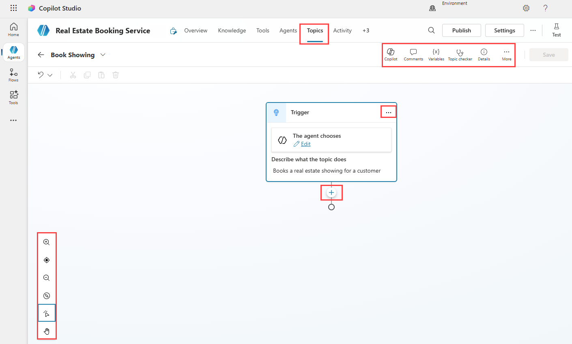
Task: Open the app launcher waffle menu
Action: coord(13,8)
